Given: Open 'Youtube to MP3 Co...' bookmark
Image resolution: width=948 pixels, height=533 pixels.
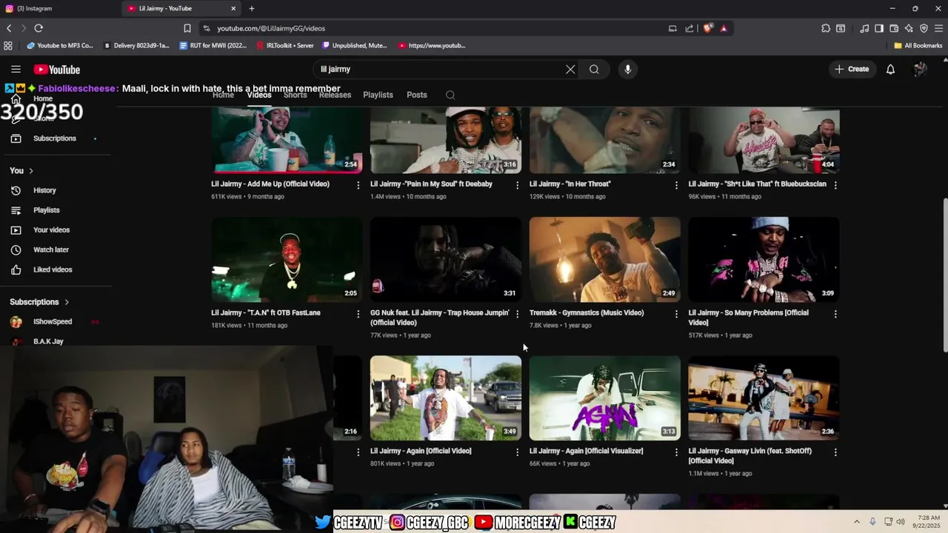Looking at the screenshot, I should coord(60,45).
